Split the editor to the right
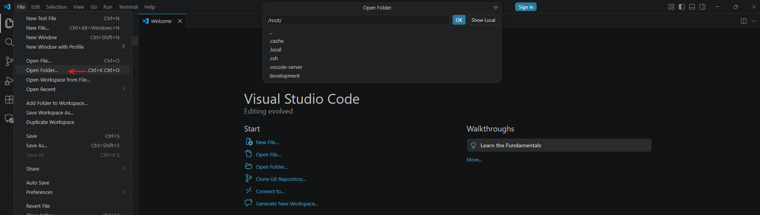 pos(744,21)
